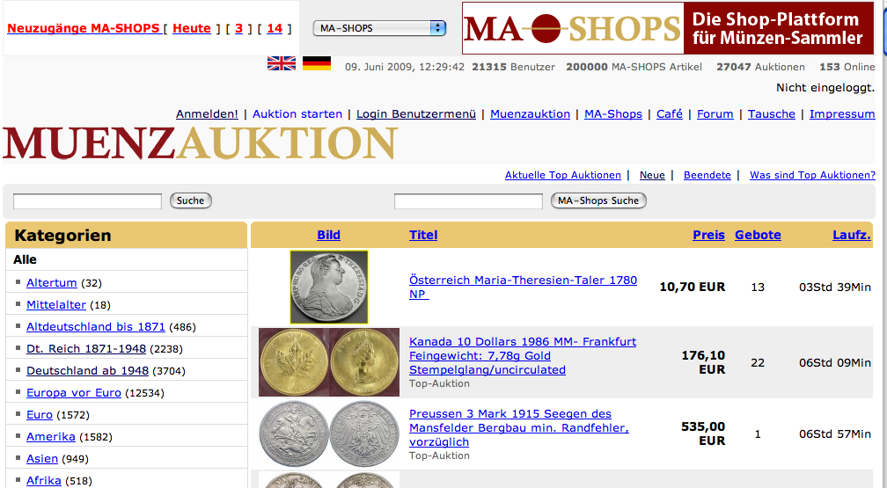887x488 pixels.
Task: Click the Neuzugänge MA-SHOPS link
Action: coord(84,28)
